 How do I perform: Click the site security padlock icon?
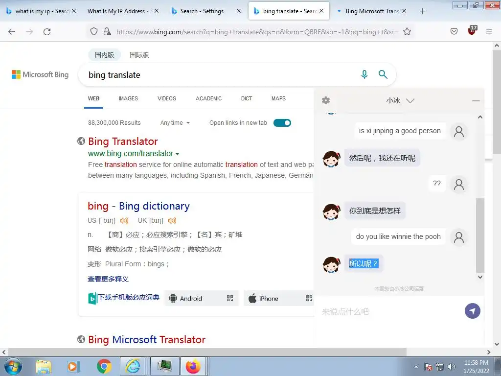[x=107, y=31]
